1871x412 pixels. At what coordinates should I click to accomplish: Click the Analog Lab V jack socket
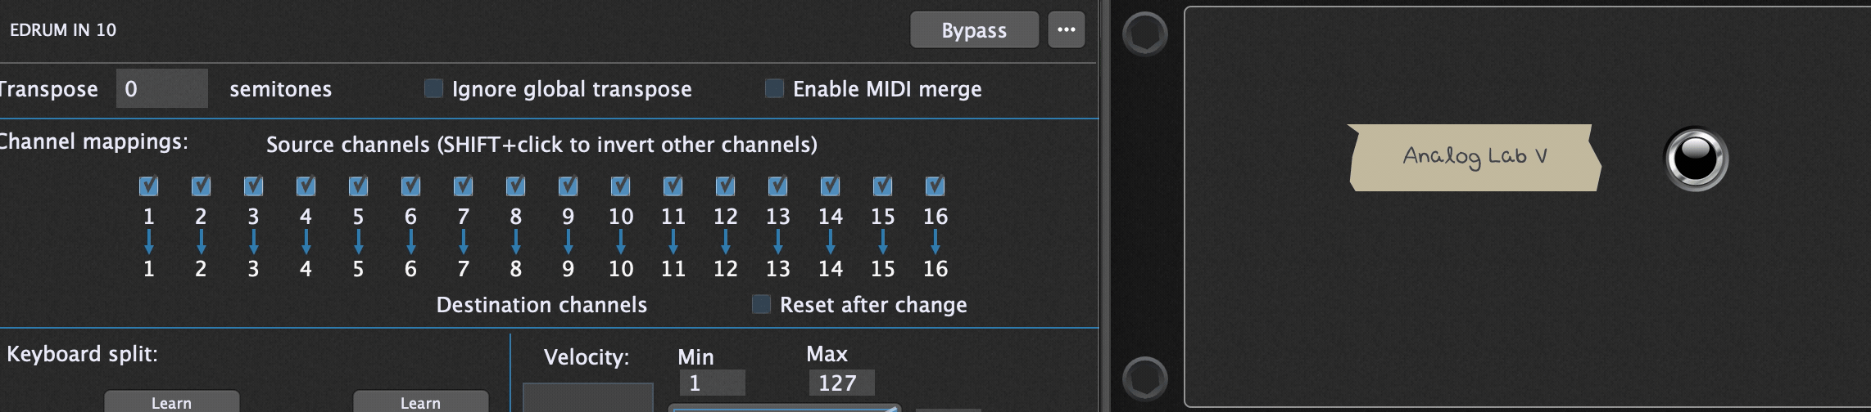(x=1696, y=159)
